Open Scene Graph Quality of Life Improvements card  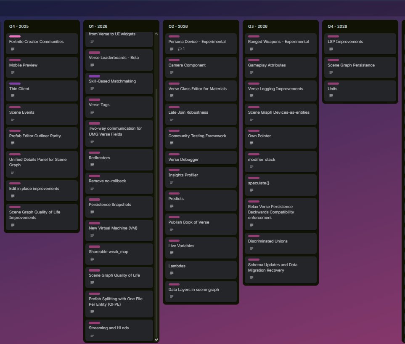[x=42, y=217]
